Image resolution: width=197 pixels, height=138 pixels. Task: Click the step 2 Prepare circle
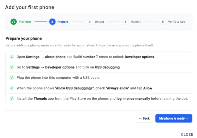(x=52, y=22)
